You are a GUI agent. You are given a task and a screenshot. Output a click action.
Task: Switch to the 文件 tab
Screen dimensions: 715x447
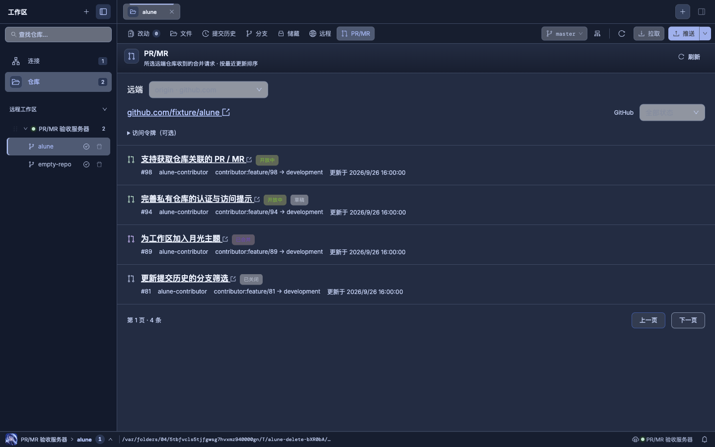(181, 34)
